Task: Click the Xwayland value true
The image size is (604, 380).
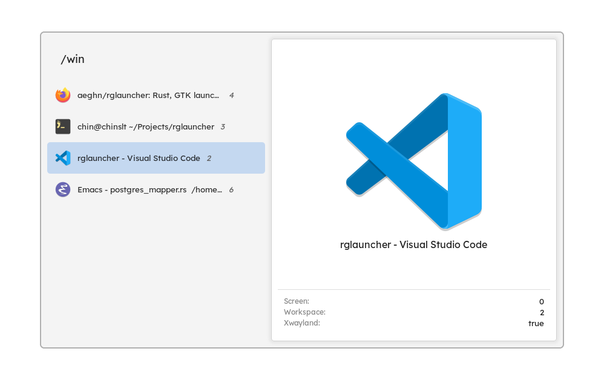Action: coord(536,323)
